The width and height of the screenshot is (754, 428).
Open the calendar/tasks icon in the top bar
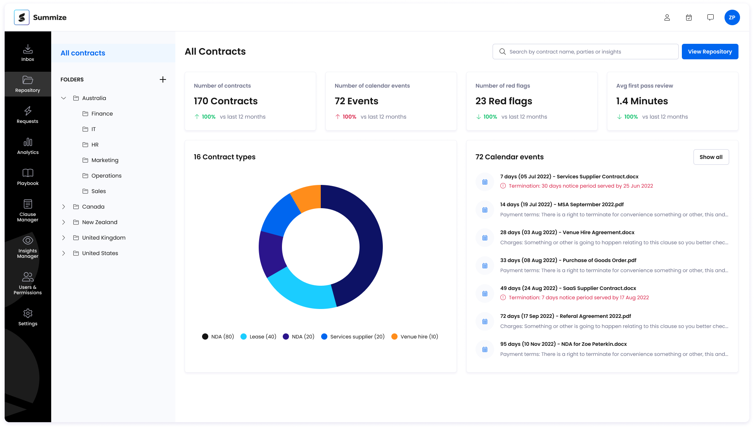tap(689, 17)
